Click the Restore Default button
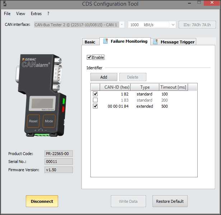221x215 pixels. 170,201
